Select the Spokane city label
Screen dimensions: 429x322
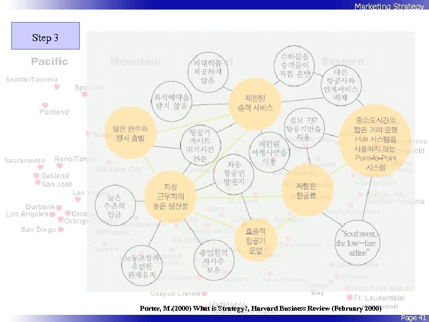point(89,88)
